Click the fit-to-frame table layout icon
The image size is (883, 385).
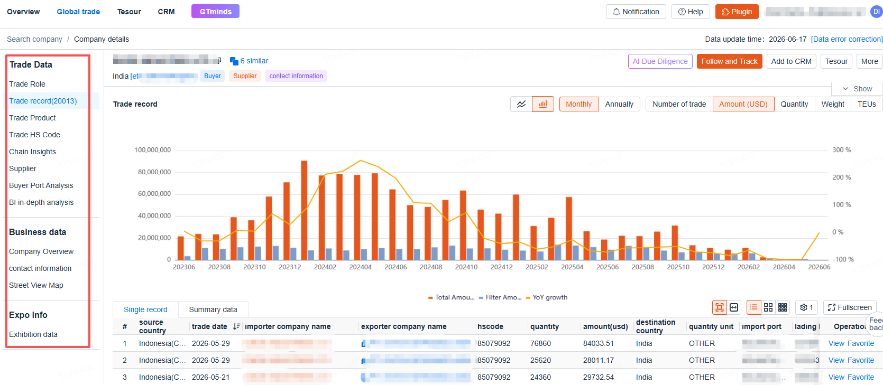pyautogui.click(x=719, y=307)
